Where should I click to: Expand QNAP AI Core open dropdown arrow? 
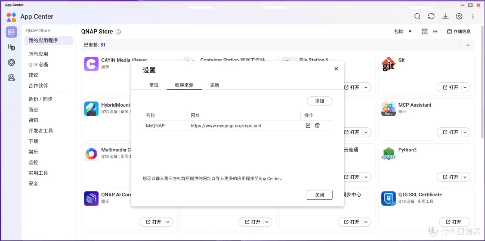(x=168, y=222)
